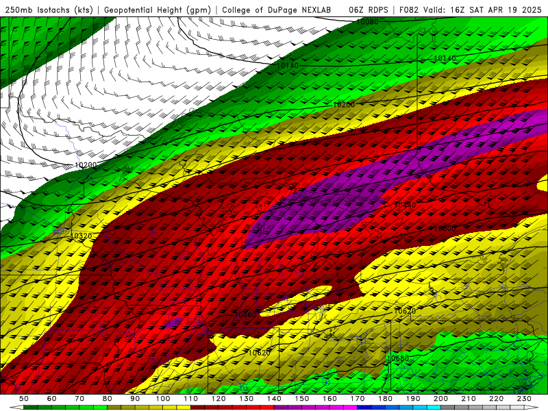Click the 10200 contour label on the yellow-green band
Screen dimensions: 548x411
(x=344, y=105)
